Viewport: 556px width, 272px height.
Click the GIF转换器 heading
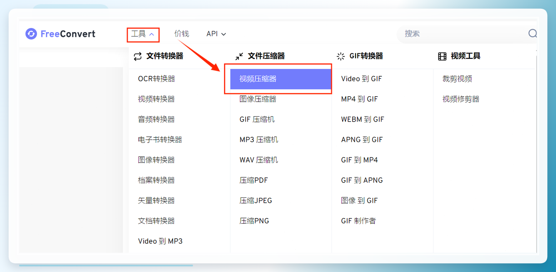(x=366, y=56)
